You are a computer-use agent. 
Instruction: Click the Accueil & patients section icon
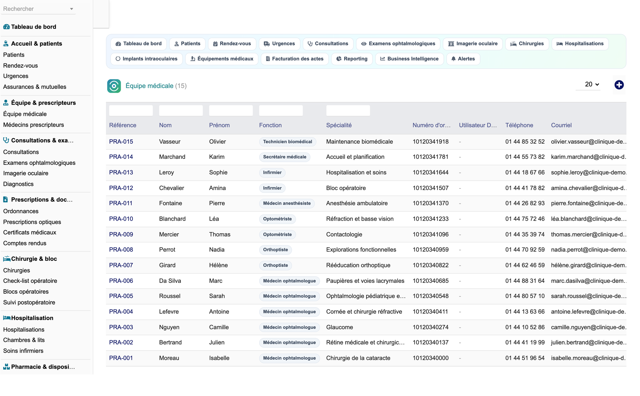(x=6, y=43)
